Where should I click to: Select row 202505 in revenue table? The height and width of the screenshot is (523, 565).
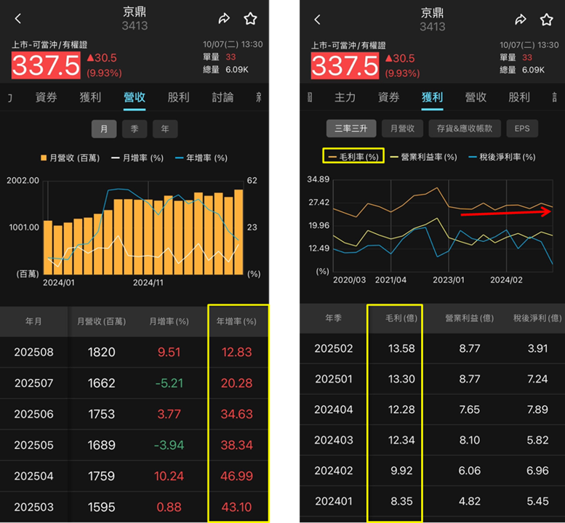point(135,445)
